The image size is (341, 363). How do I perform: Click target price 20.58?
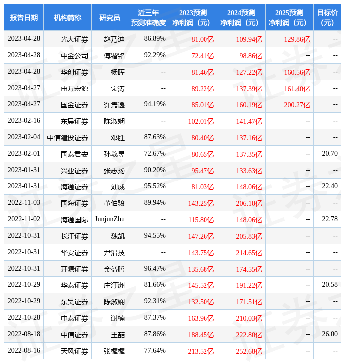coord(330,284)
